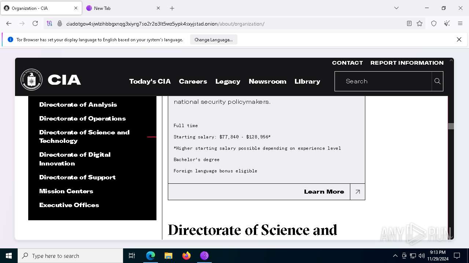
Task: Go to Mission Centers section
Action: 66,191
